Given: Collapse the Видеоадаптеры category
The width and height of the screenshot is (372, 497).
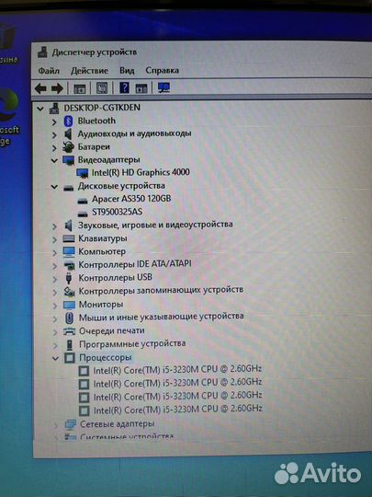Looking at the screenshot, I should click(54, 161).
